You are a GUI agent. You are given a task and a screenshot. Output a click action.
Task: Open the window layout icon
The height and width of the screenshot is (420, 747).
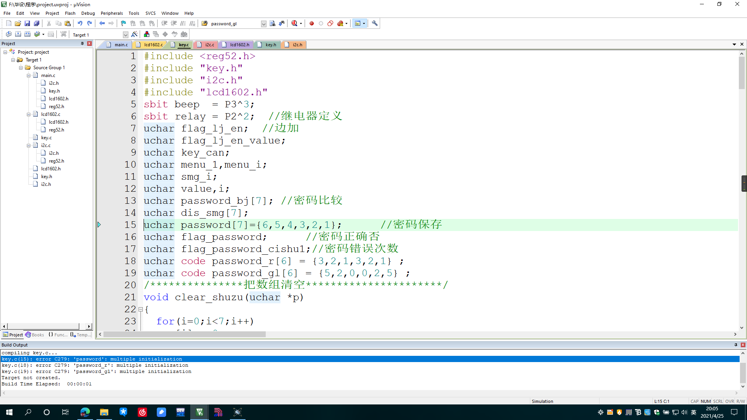pyautogui.click(x=358, y=23)
